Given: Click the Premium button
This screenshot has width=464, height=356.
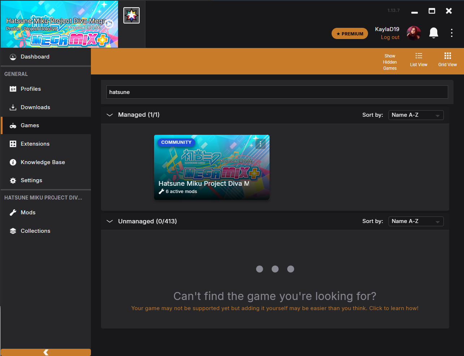Looking at the screenshot, I should [x=350, y=34].
